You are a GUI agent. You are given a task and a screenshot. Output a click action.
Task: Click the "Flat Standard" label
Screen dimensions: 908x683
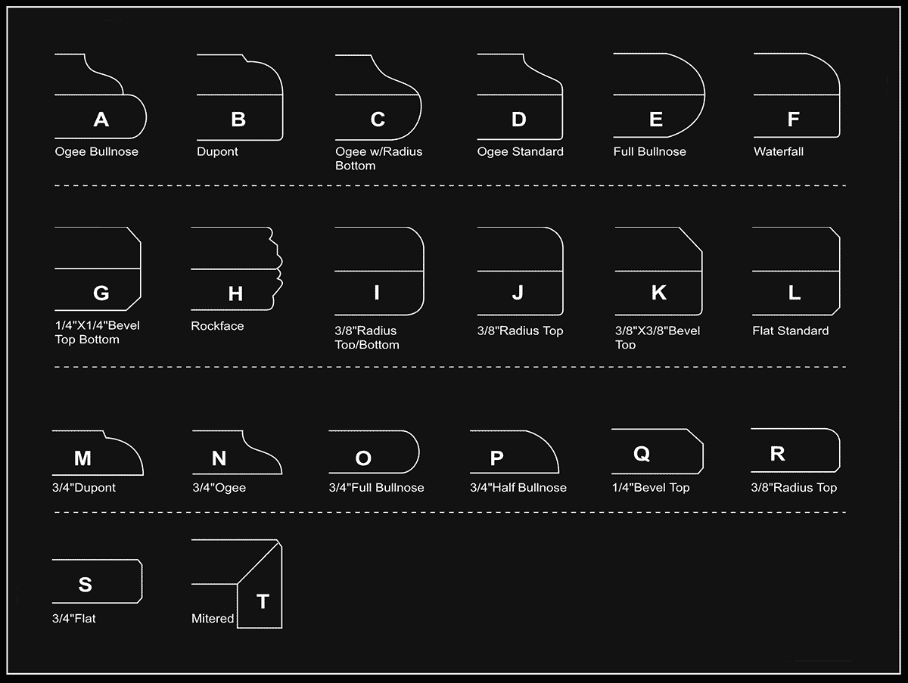pos(790,331)
